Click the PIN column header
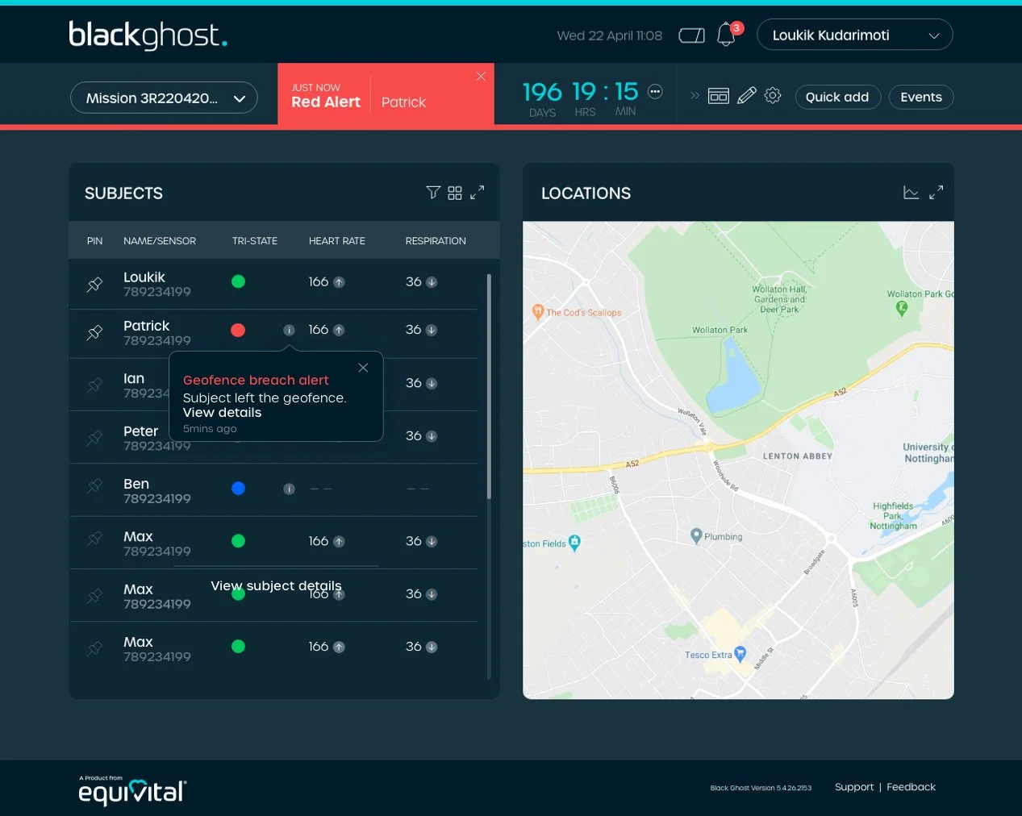 [x=94, y=241]
